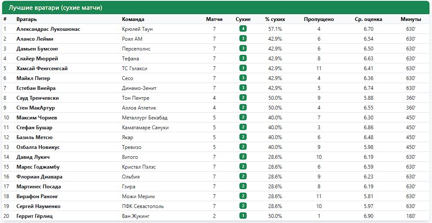The height and width of the screenshot is (223, 432).
Task: Click the clean-sheets badge for Сергей Науменко
Action: click(243, 206)
